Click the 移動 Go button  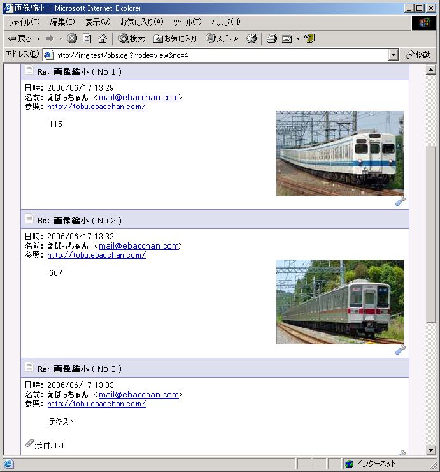point(418,55)
